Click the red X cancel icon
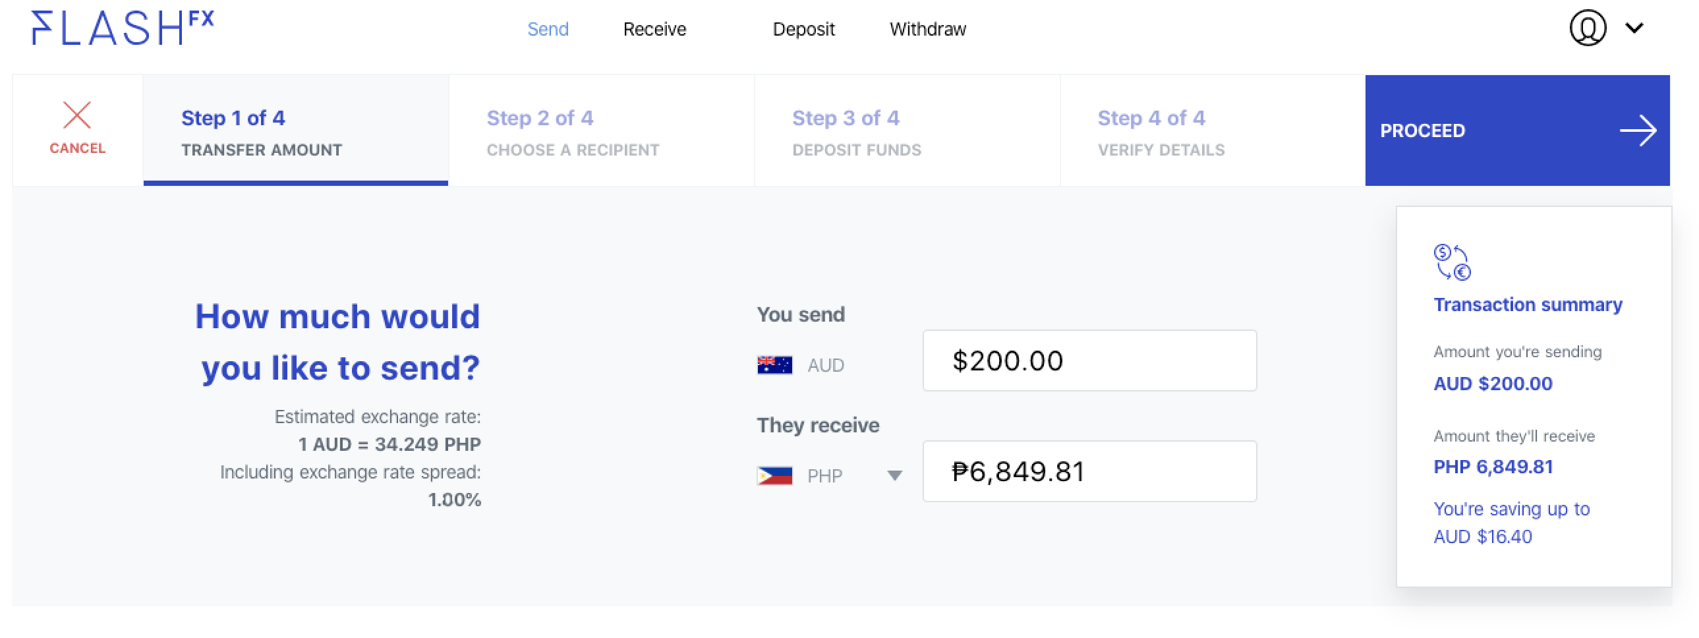This screenshot has width=1699, height=638. 77,116
